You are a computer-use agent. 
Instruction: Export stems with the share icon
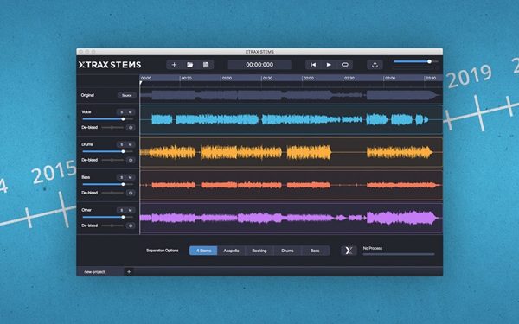pos(375,65)
